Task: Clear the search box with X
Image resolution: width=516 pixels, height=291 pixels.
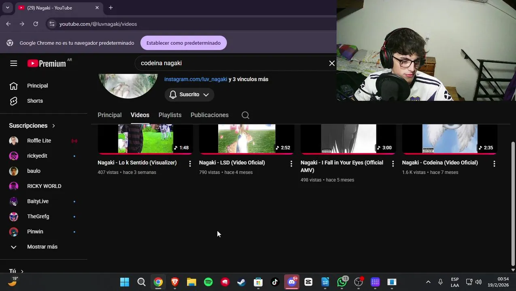Action: [332, 63]
